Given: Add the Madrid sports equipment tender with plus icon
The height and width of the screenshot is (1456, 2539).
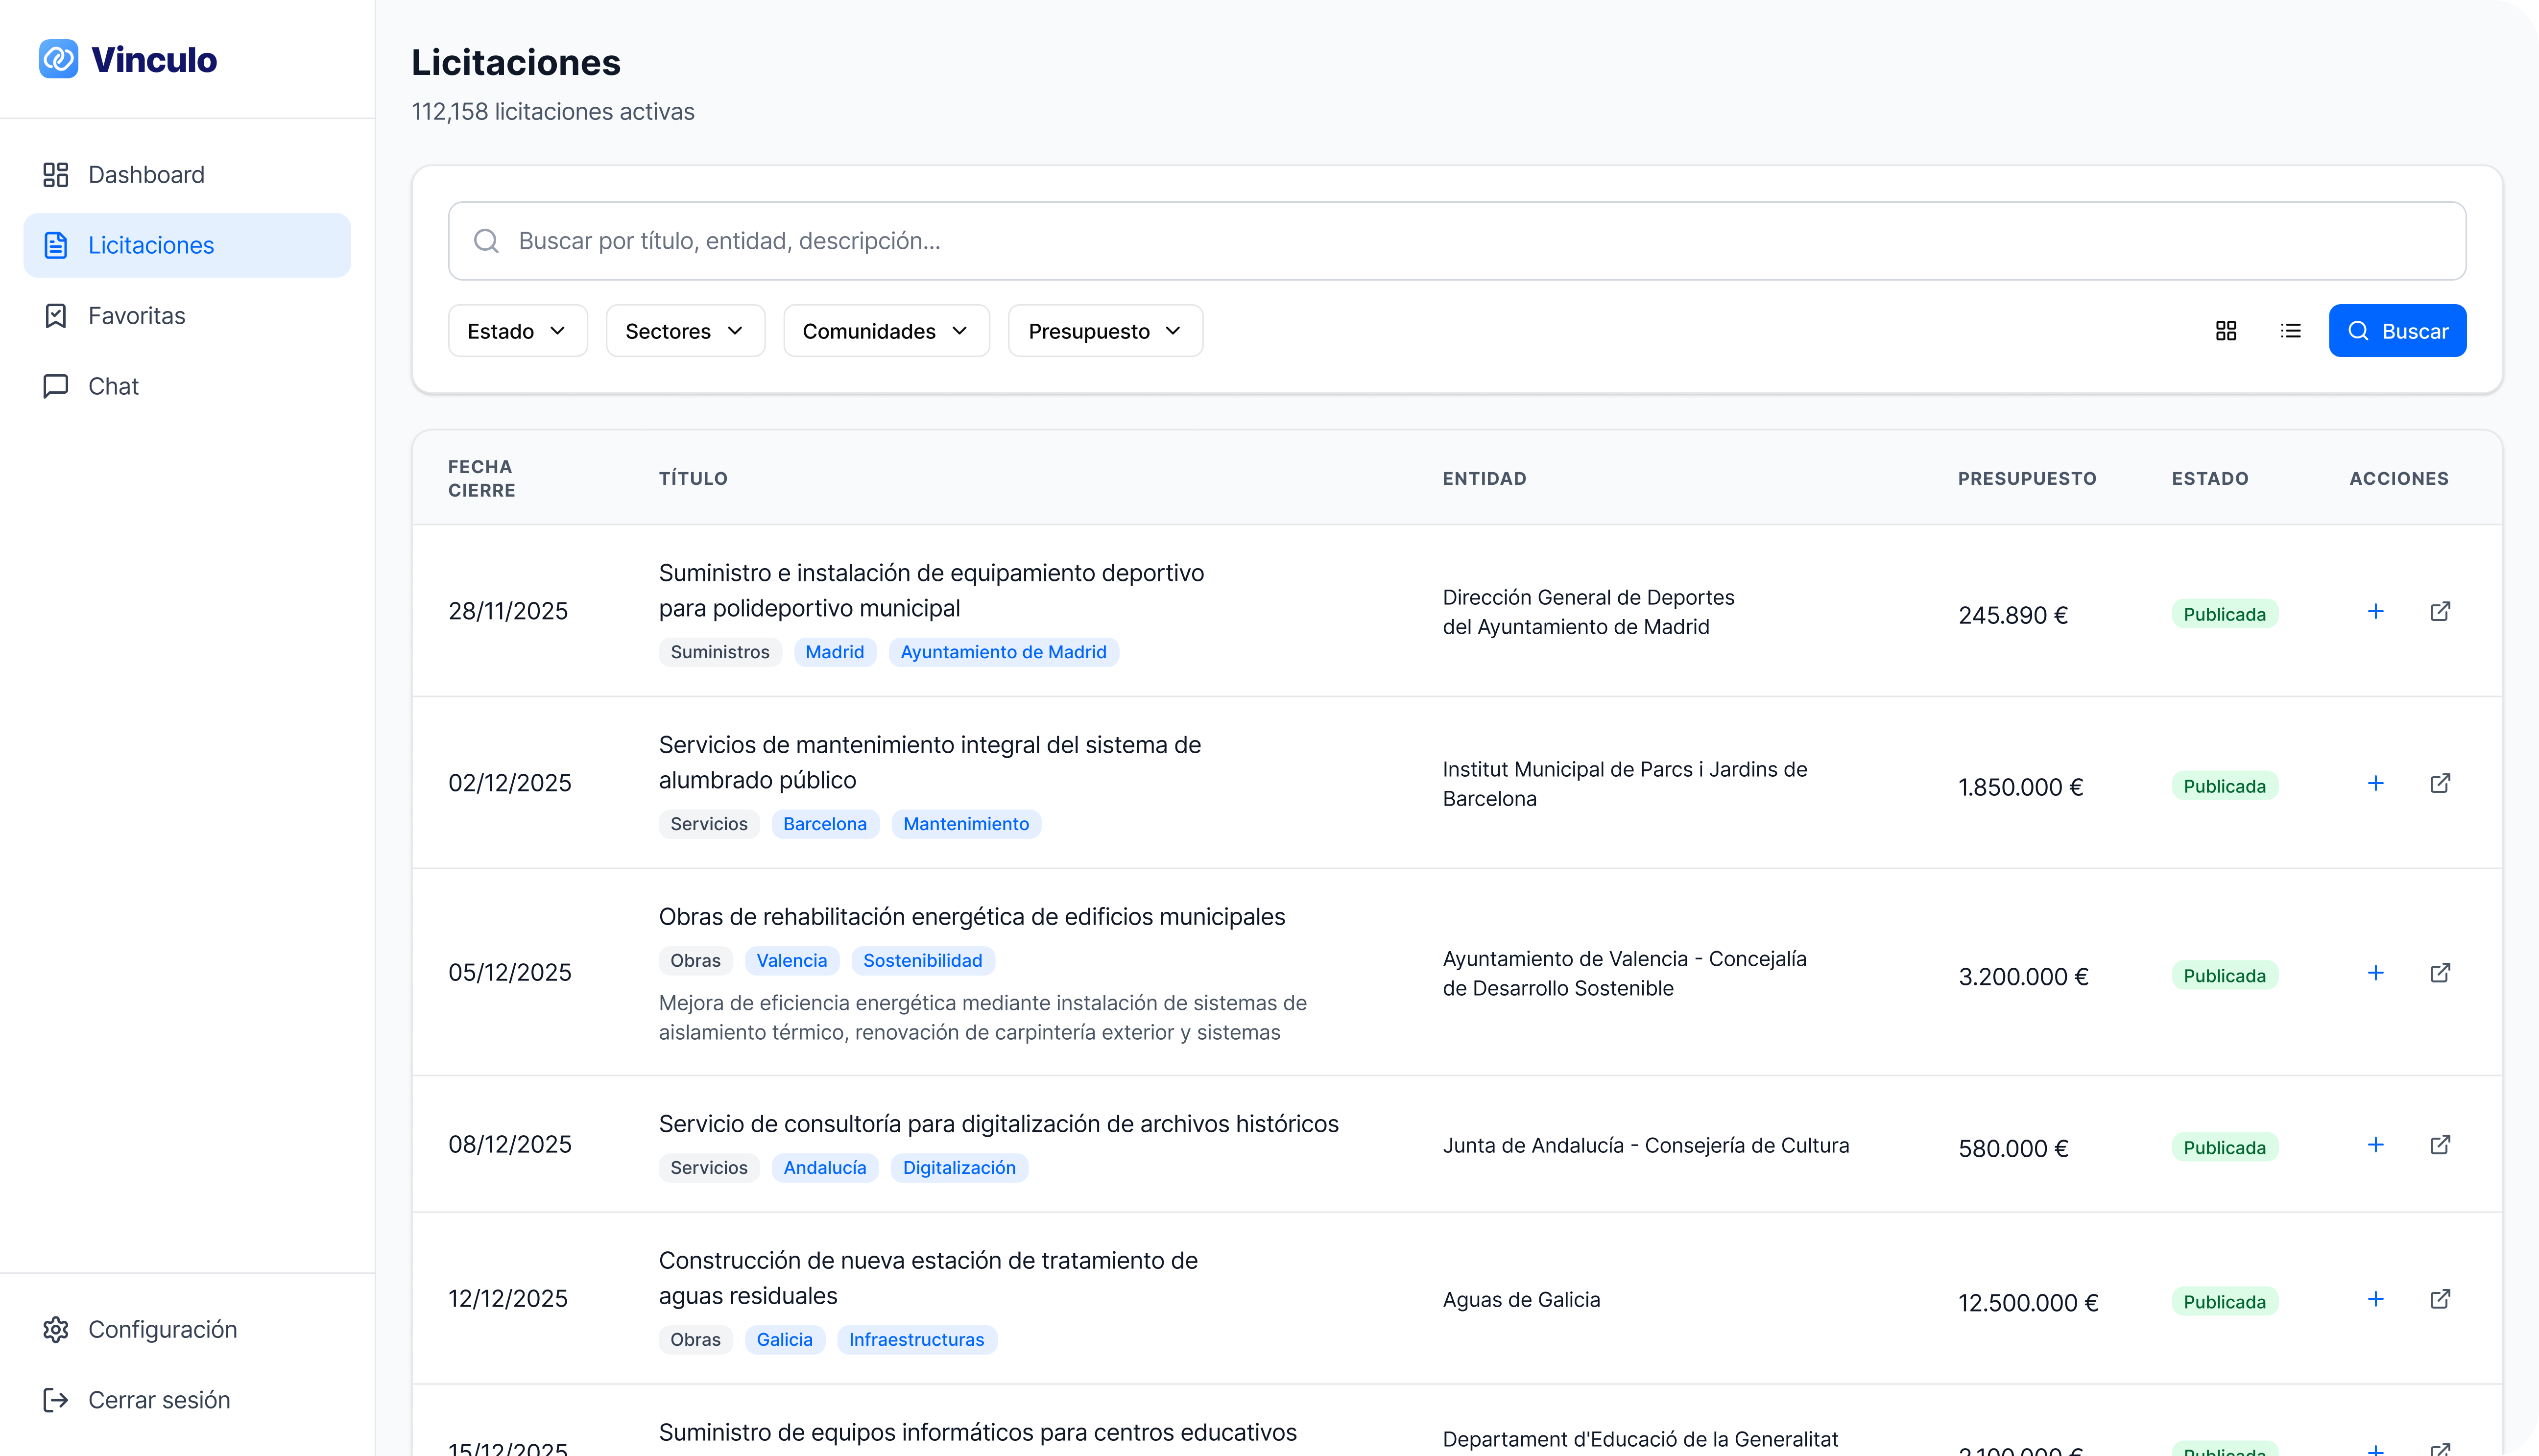Looking at the screenshot, I should [x=2376, y=611].
